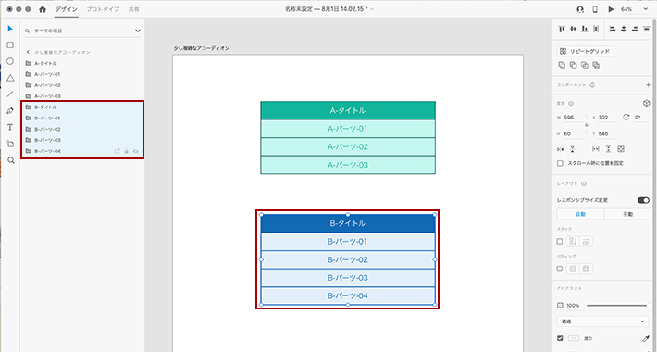The width and height of the screenshot is (657, 352).
Task: Align selected objects to bottom
Action: [585, 29]
